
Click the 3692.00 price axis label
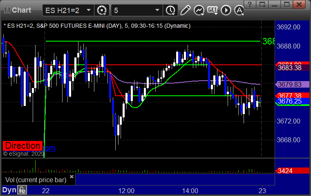[288, 27]
